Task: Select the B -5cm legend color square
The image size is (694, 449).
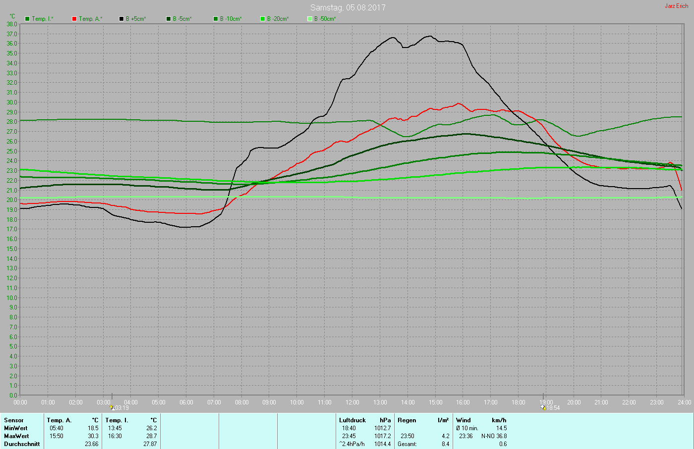Action: coord(169,19)
